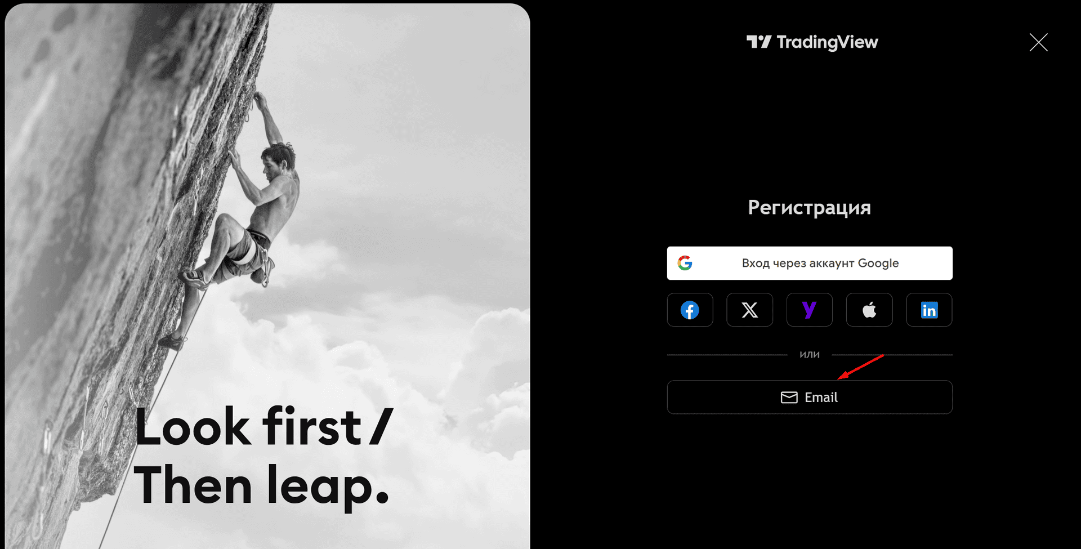Click the "или" divider label
This screenshot has width=1081, height=549.
point(810,354)
